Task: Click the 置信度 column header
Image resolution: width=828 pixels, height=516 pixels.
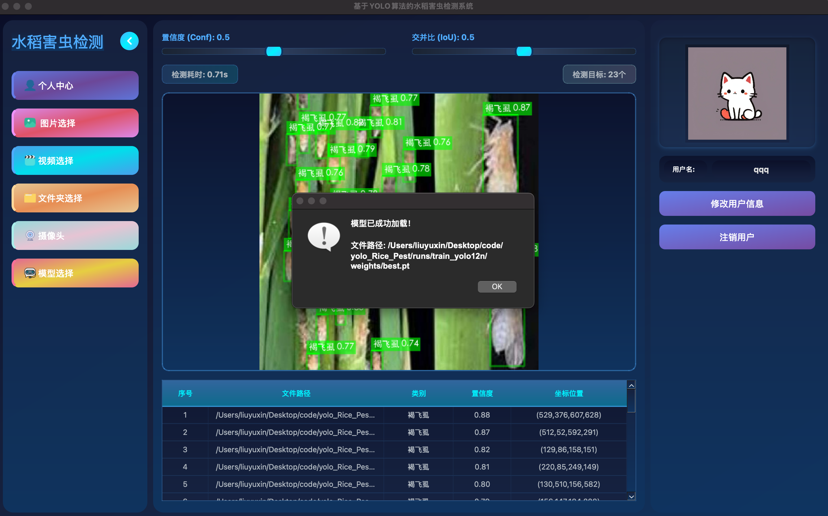Action: coord(482,393)
